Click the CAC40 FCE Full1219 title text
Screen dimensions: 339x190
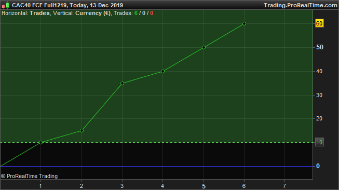39,5
